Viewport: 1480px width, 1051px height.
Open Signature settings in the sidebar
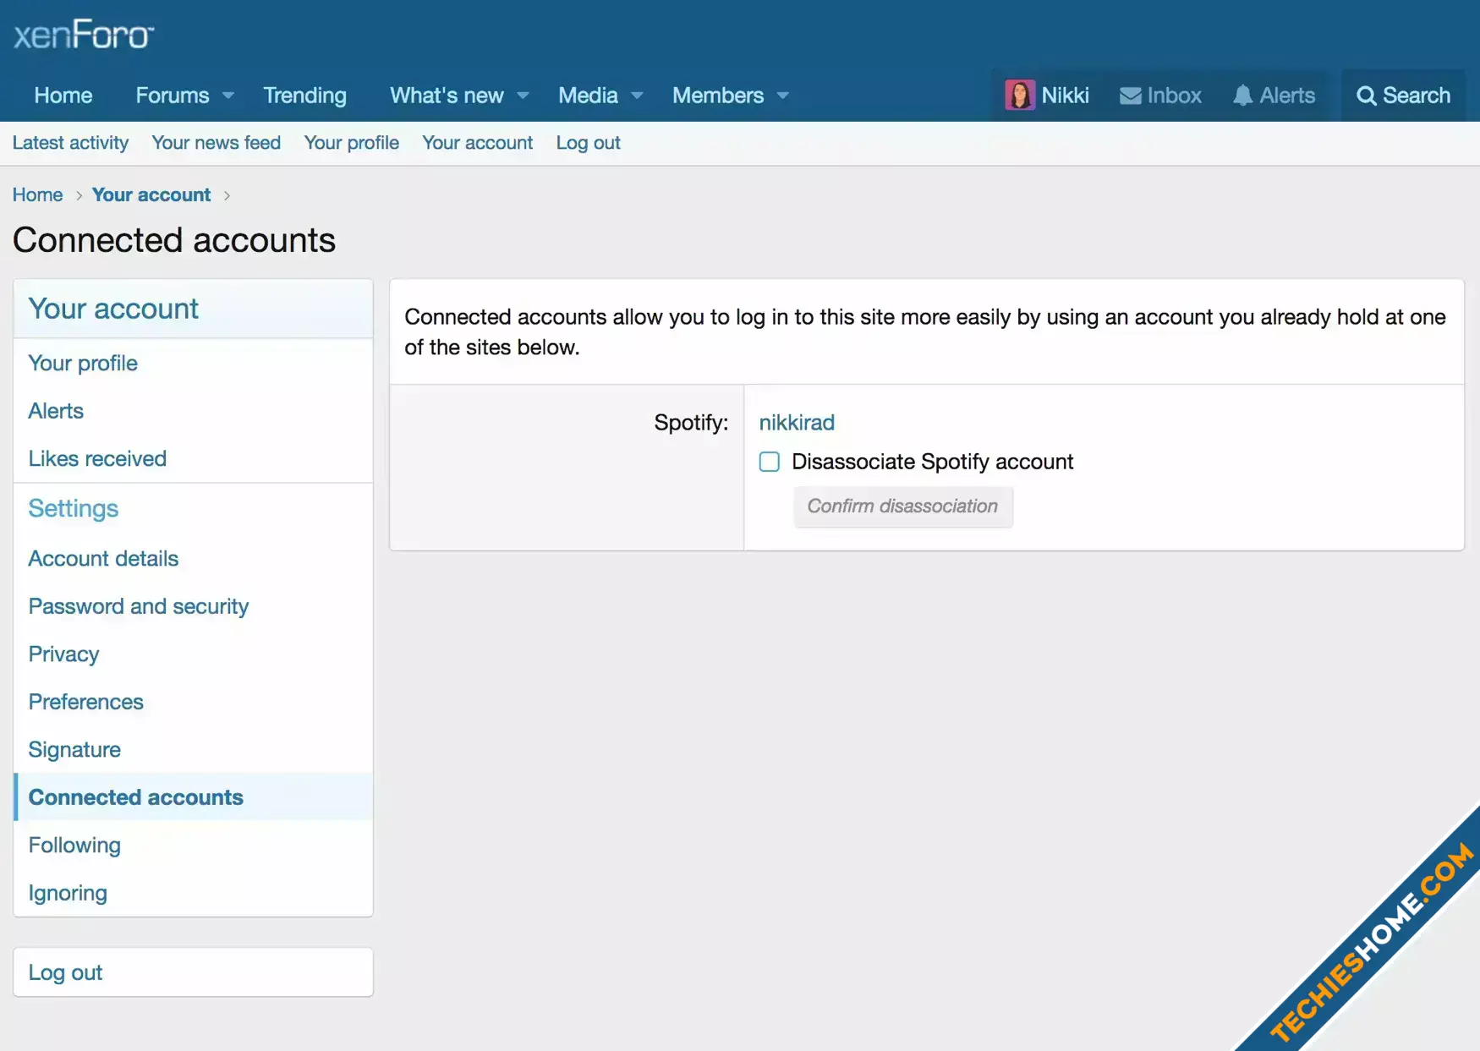[x=193, y=749]
